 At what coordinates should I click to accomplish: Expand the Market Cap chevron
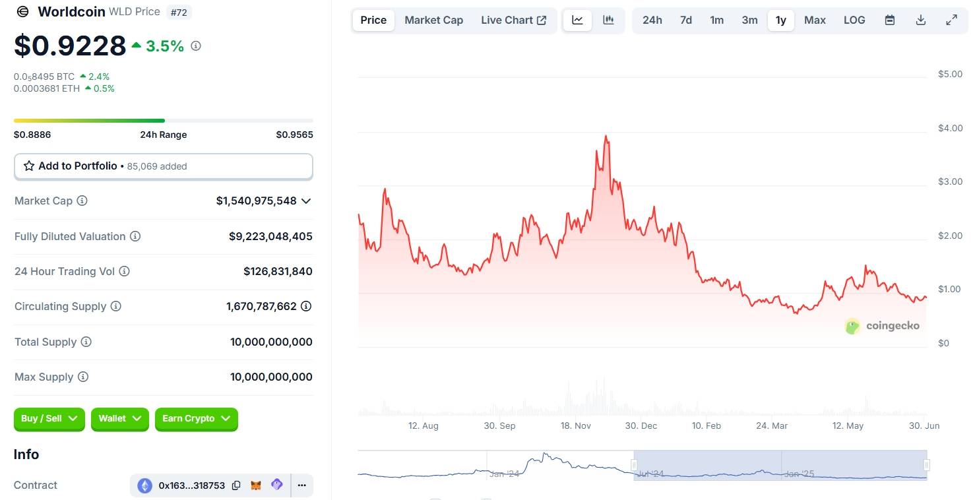tap(306, 201)
